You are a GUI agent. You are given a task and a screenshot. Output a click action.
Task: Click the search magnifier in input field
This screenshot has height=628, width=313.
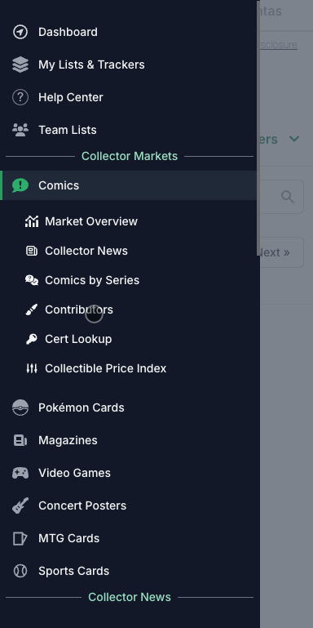(288, 197)
